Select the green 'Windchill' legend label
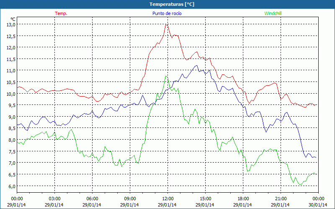Image resolution: width=335 pixels, height=209 pixels. [x=273, y=13]
